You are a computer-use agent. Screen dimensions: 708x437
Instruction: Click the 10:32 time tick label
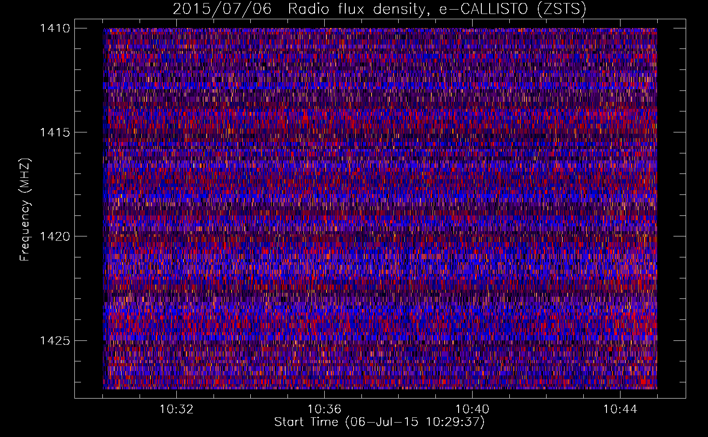tap(176, 409)
